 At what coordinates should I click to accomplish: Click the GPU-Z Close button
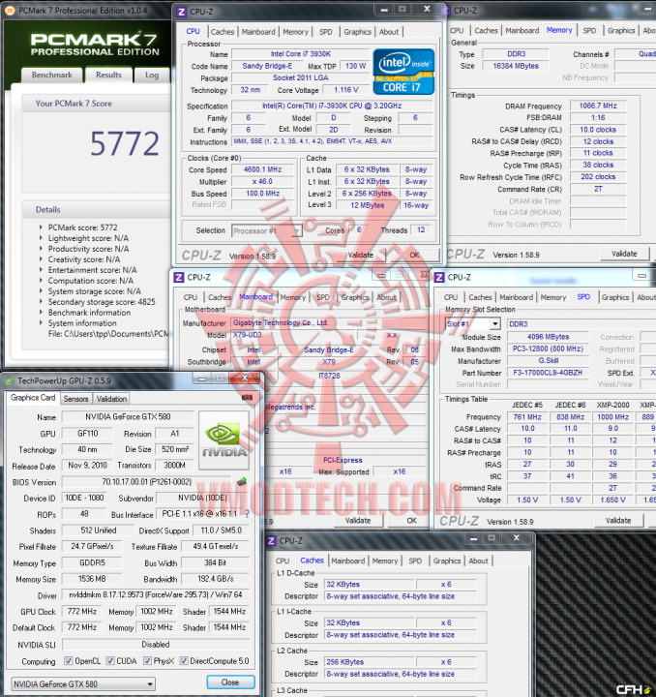pyautogui.click(x=230, y=682)
